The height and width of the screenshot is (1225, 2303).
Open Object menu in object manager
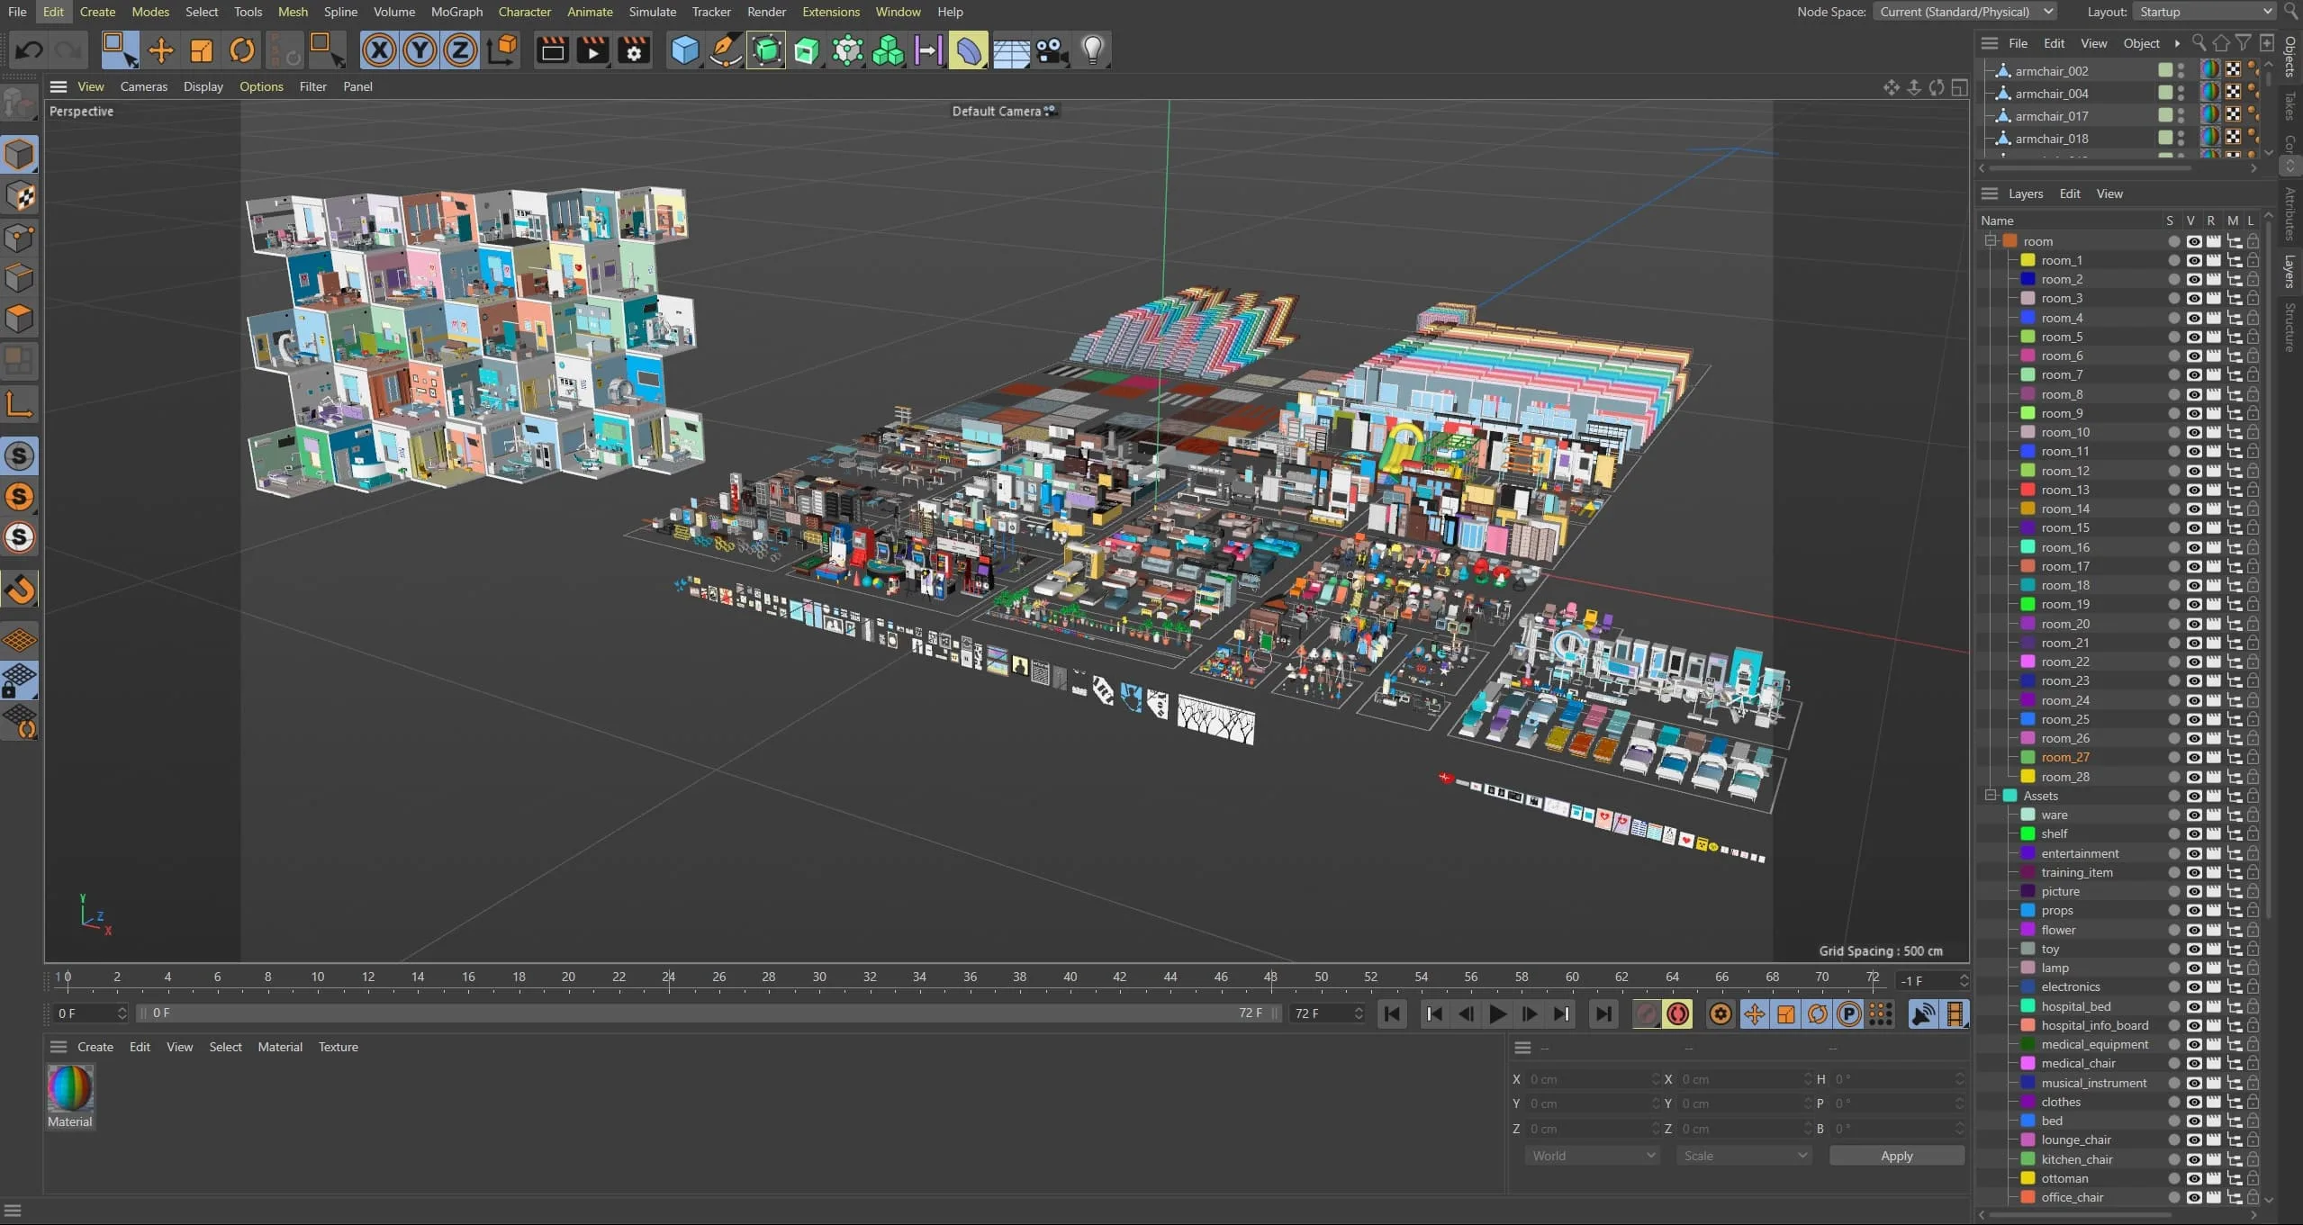click(x=2141, y=43)
